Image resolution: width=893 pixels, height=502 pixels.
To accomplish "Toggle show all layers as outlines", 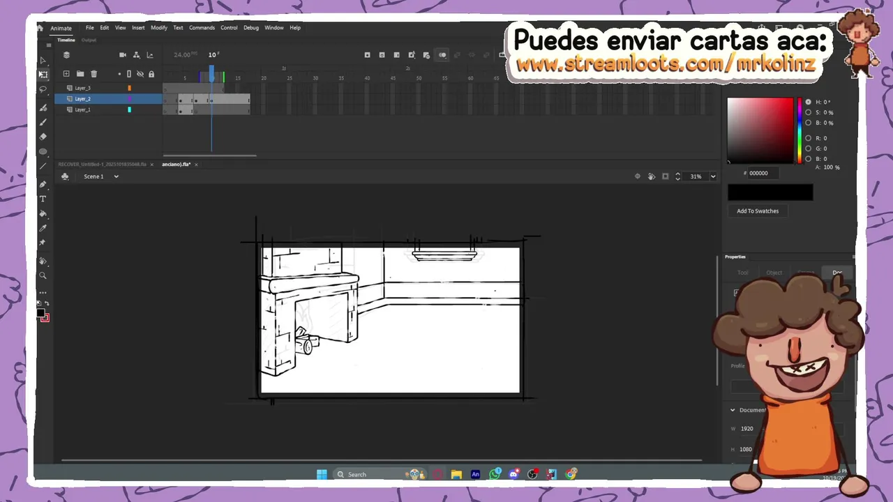I will 129,74.
